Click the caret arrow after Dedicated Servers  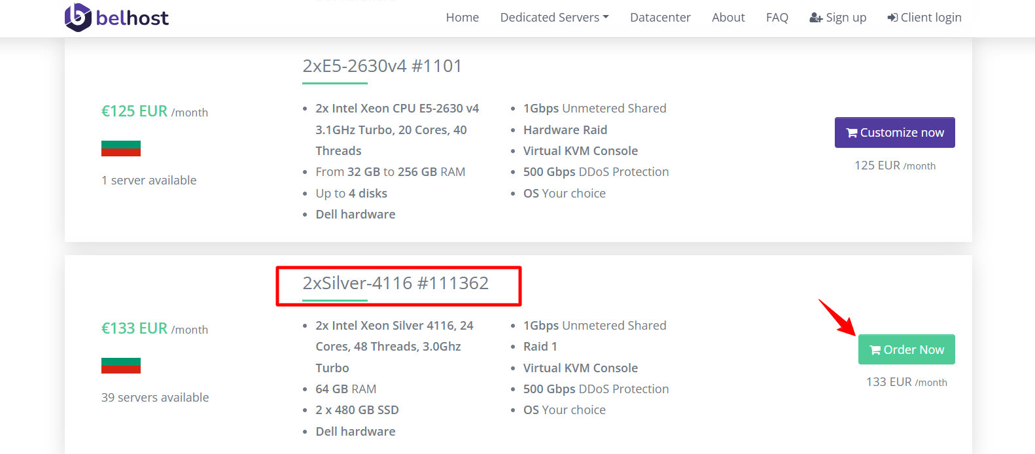pos(606,18)
